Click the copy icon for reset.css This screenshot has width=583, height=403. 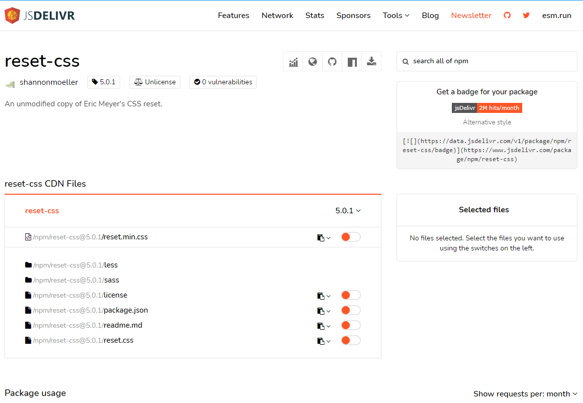[321, 341]
